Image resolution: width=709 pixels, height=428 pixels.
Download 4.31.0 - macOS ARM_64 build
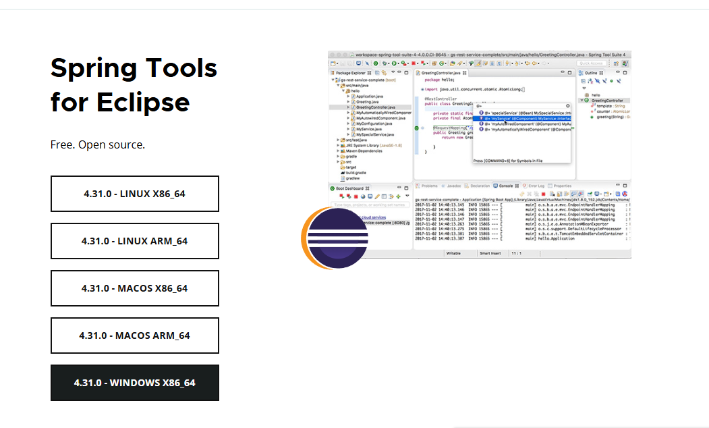135,336
